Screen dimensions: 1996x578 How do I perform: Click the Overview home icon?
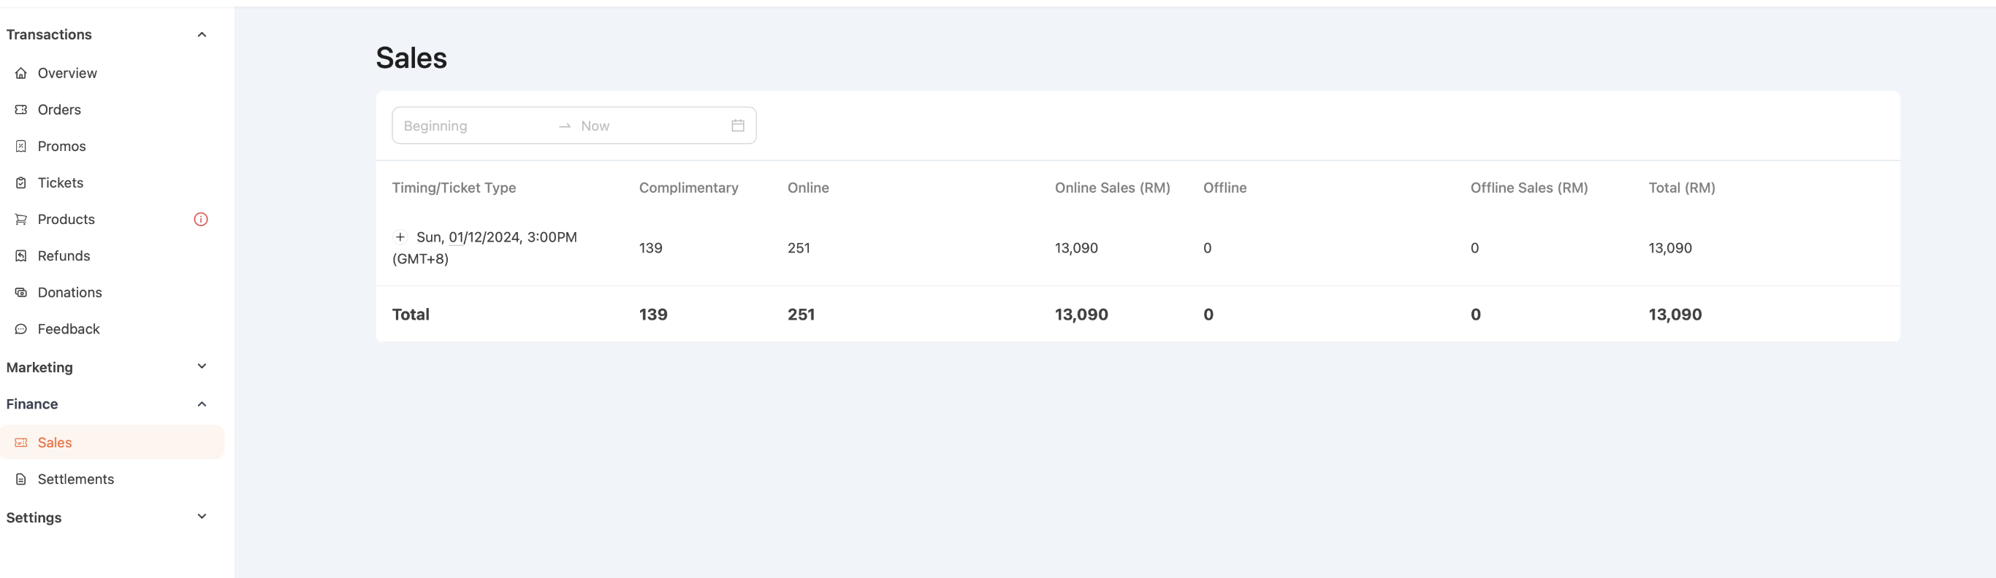pyautogui.click(x=21, y=74)
